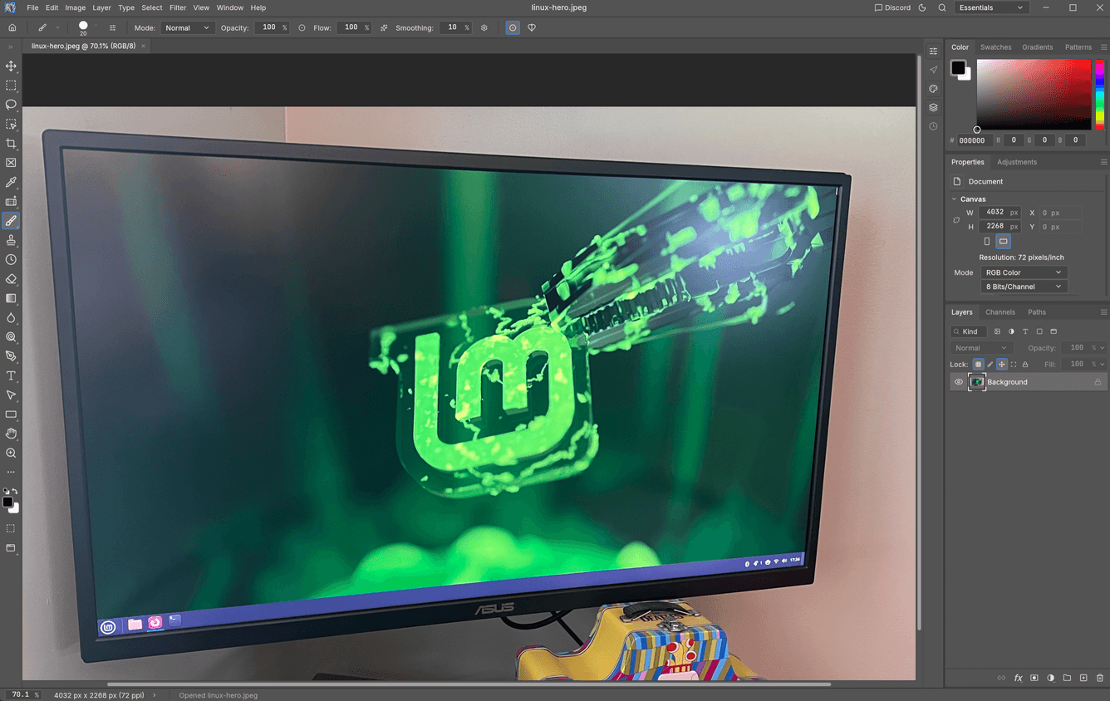Viewport: 1110px width, 701px height.
Task: Switch to the Channels tab
Action: coord(1000,312)
